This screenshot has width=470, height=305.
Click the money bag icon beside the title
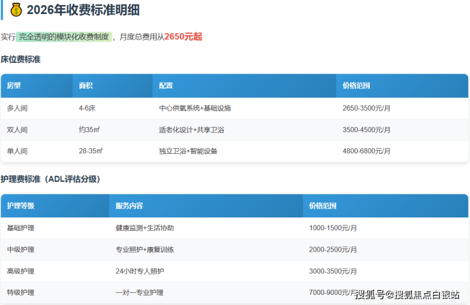(x=17, y=10)
